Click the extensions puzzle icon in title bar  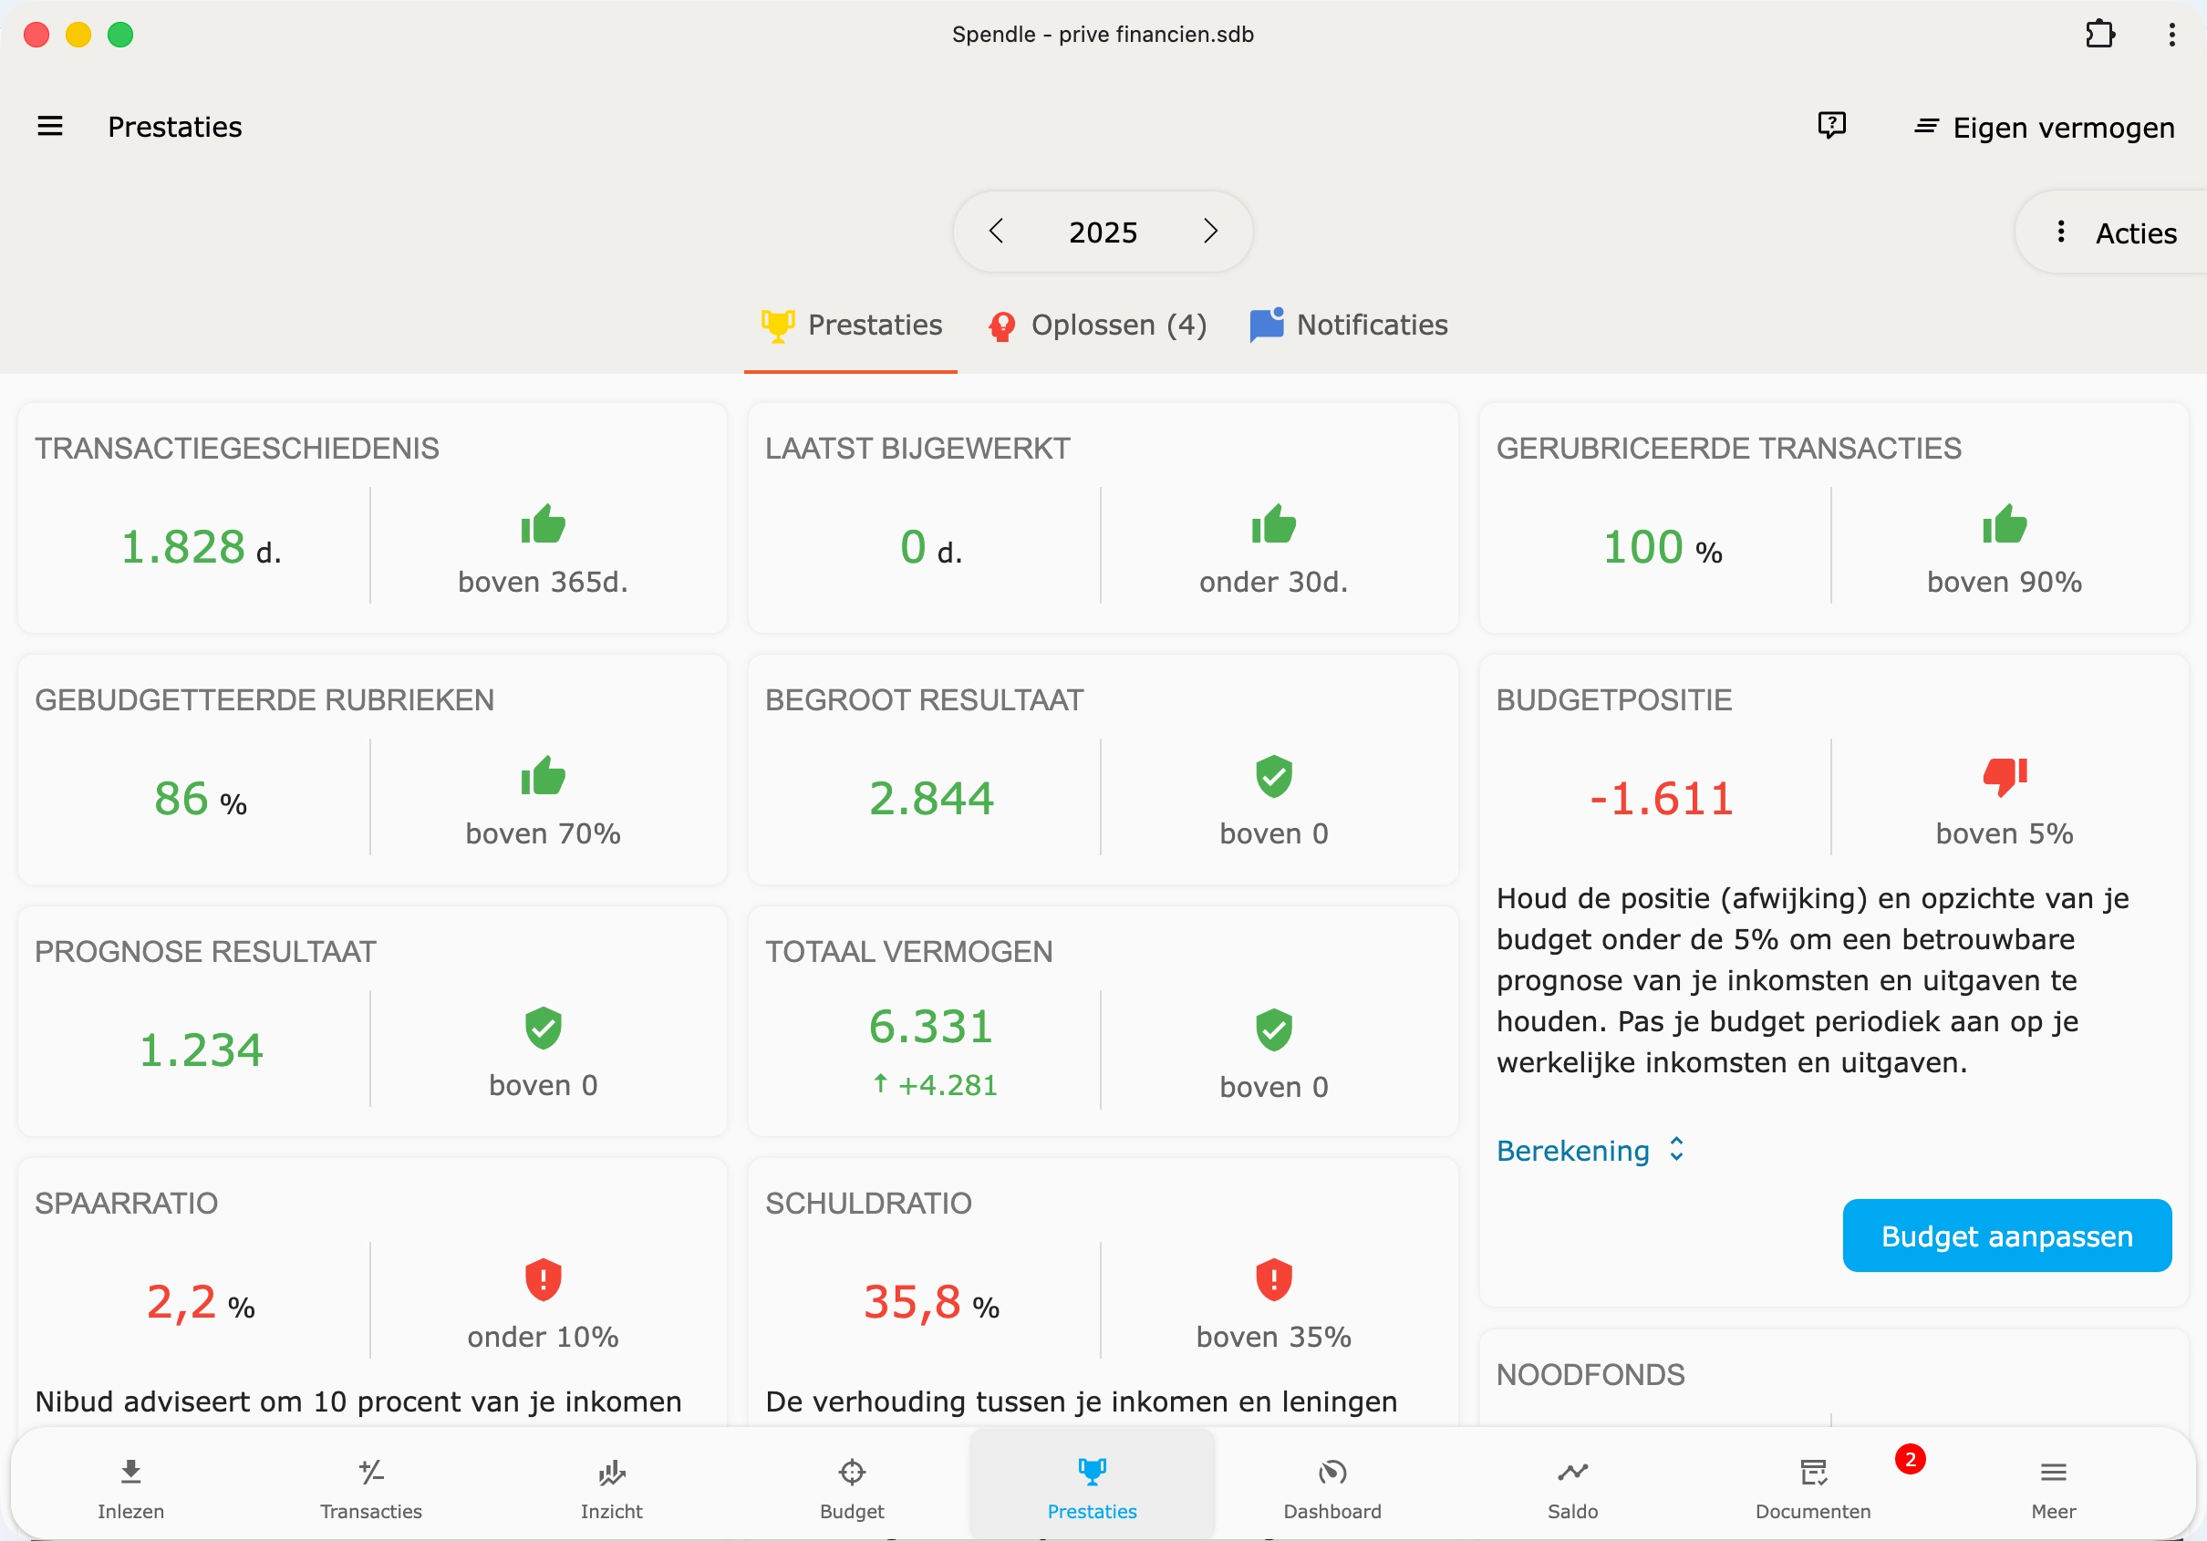coord(2098,35)
